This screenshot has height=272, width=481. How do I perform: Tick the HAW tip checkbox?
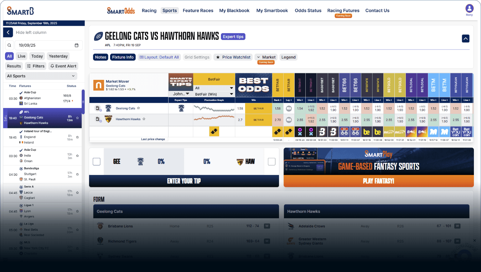tap(271, 162)
